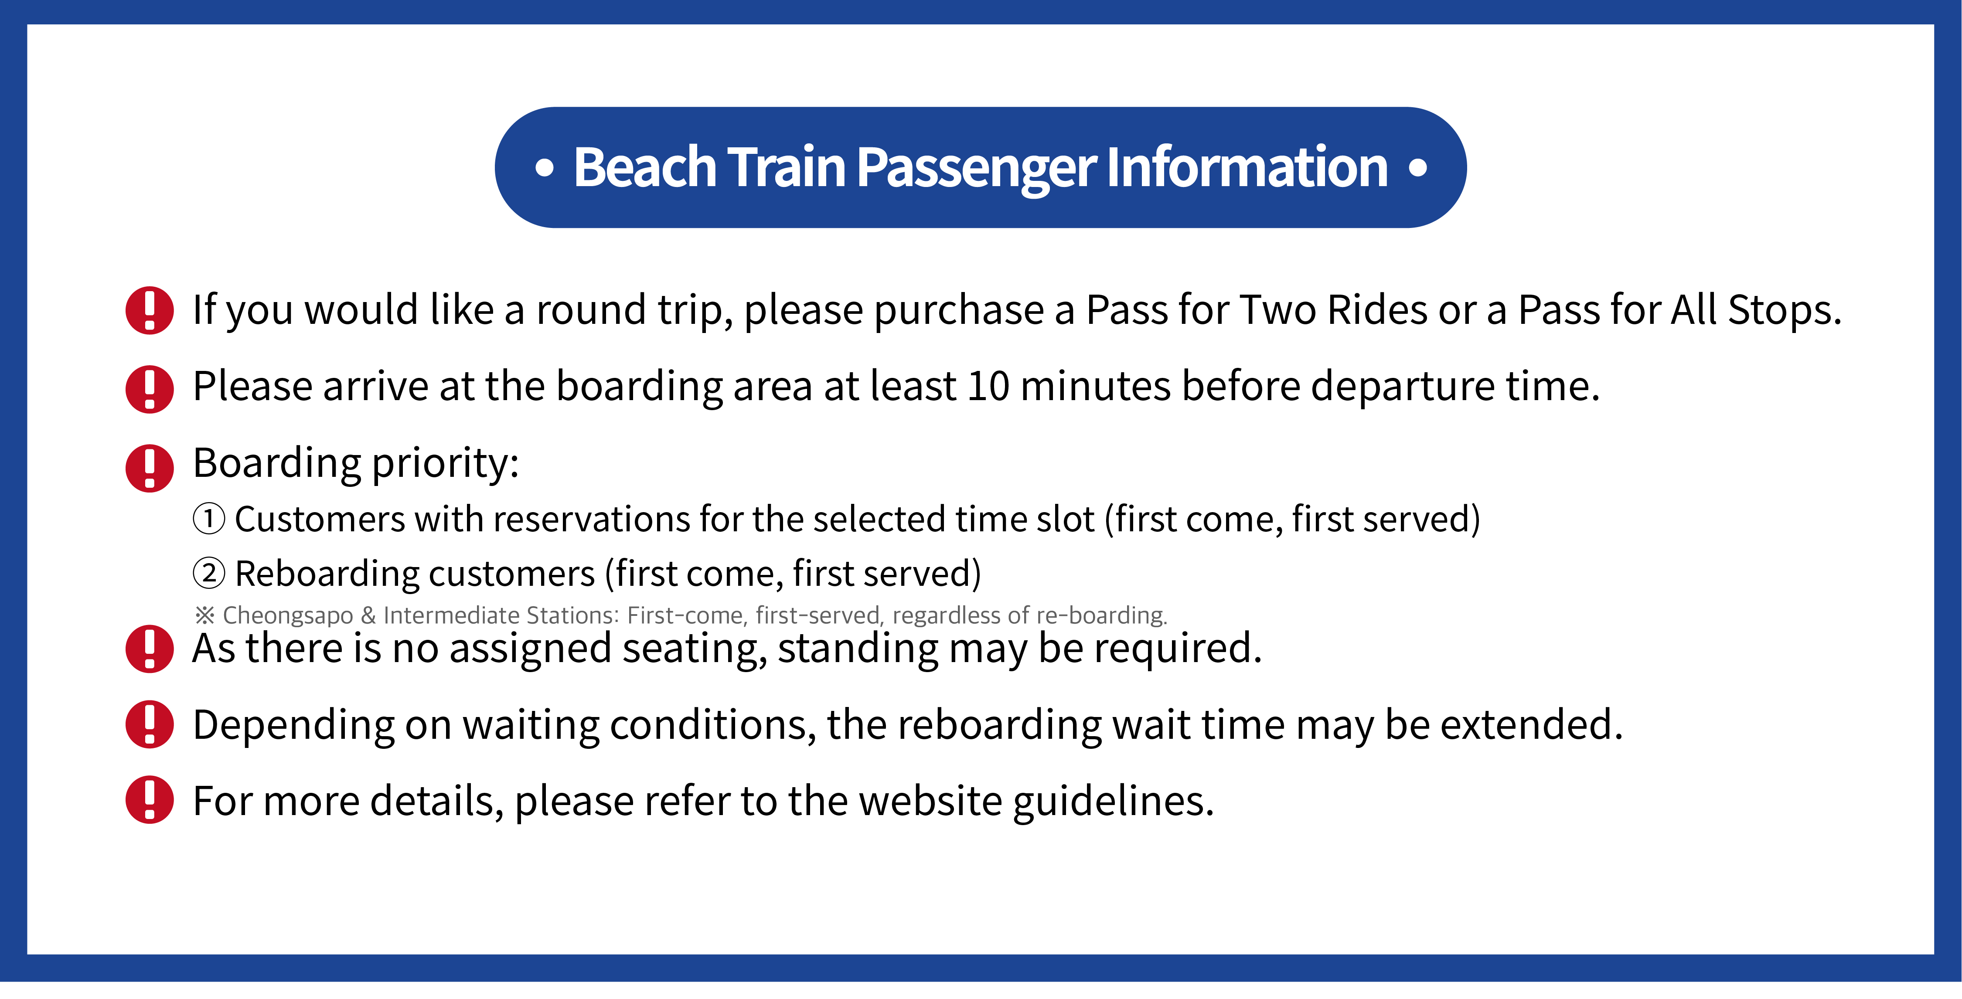Image resolution: width=1962 pixels, height=999 pixels.
Task: Select the 10 minutes before departure sentence
Action: (896, 387)
